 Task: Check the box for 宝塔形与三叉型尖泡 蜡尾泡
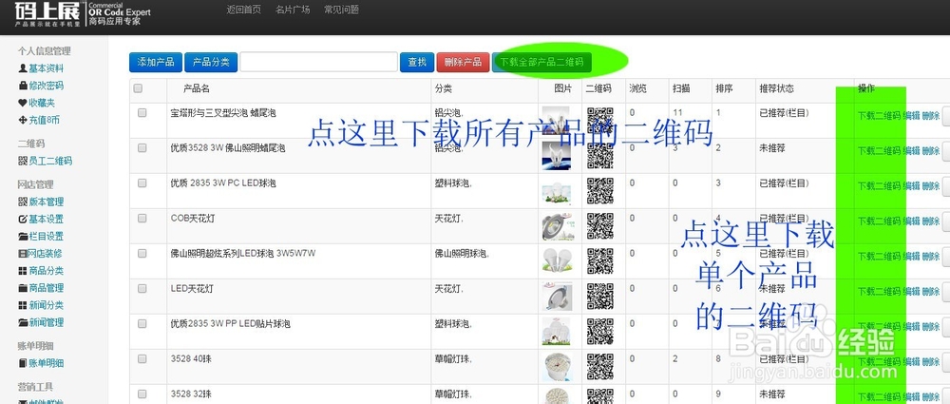click(142, 112)
